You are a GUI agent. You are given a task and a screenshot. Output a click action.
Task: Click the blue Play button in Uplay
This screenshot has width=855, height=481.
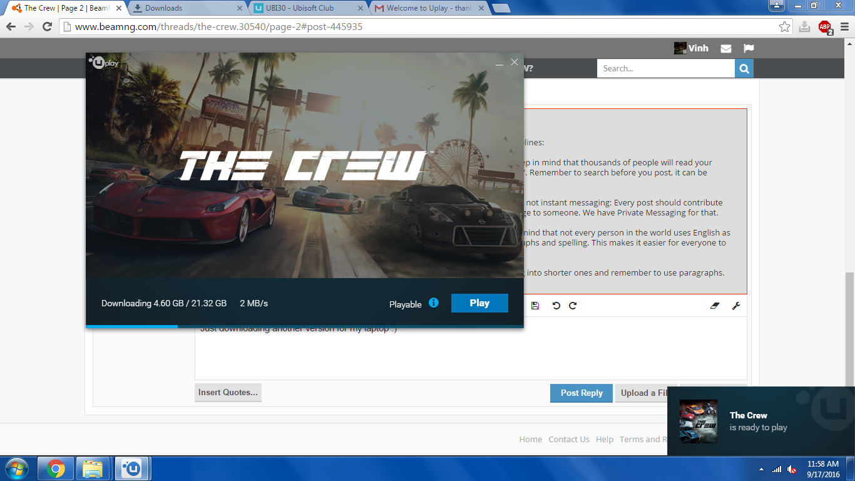pos(479,303)
